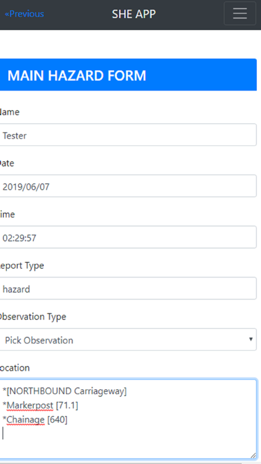Open the hamburger navigation menu
Image resolution: width=261 pixels, height=464 pixels.
240,13
